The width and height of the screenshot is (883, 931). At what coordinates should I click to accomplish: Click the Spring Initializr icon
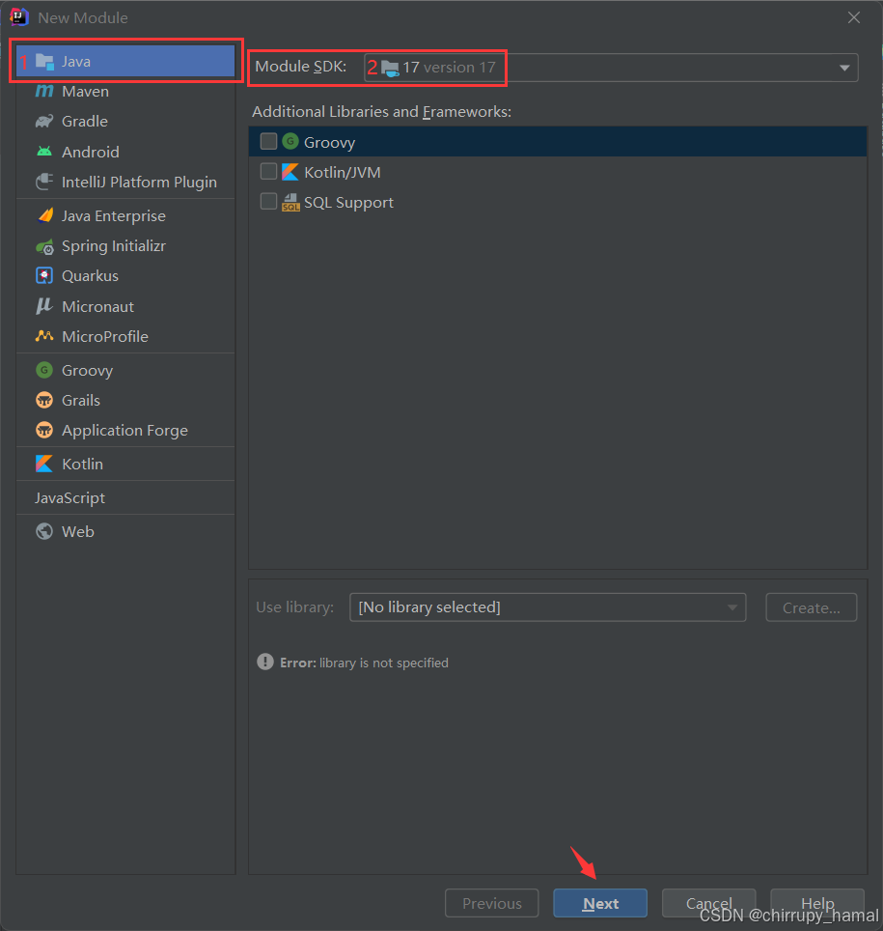tap(44, 246)
